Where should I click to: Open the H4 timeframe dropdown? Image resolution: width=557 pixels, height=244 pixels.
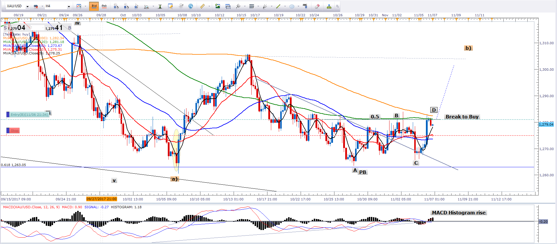click(69, 6)
